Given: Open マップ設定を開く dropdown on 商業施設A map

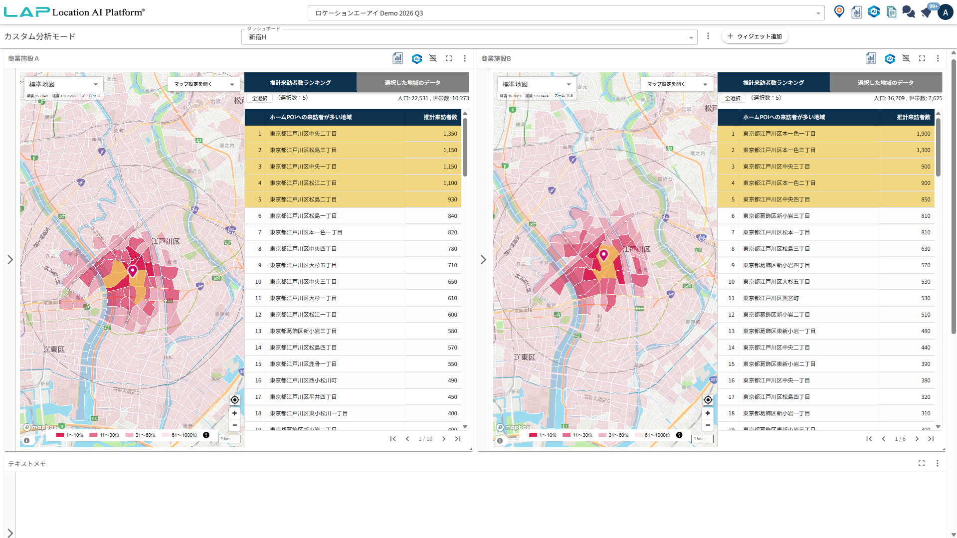Looking at the screenshot, I should click(x=203, y=84).
